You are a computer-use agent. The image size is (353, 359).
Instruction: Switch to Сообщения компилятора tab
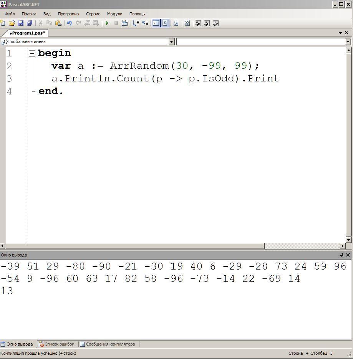pos(108,344)
